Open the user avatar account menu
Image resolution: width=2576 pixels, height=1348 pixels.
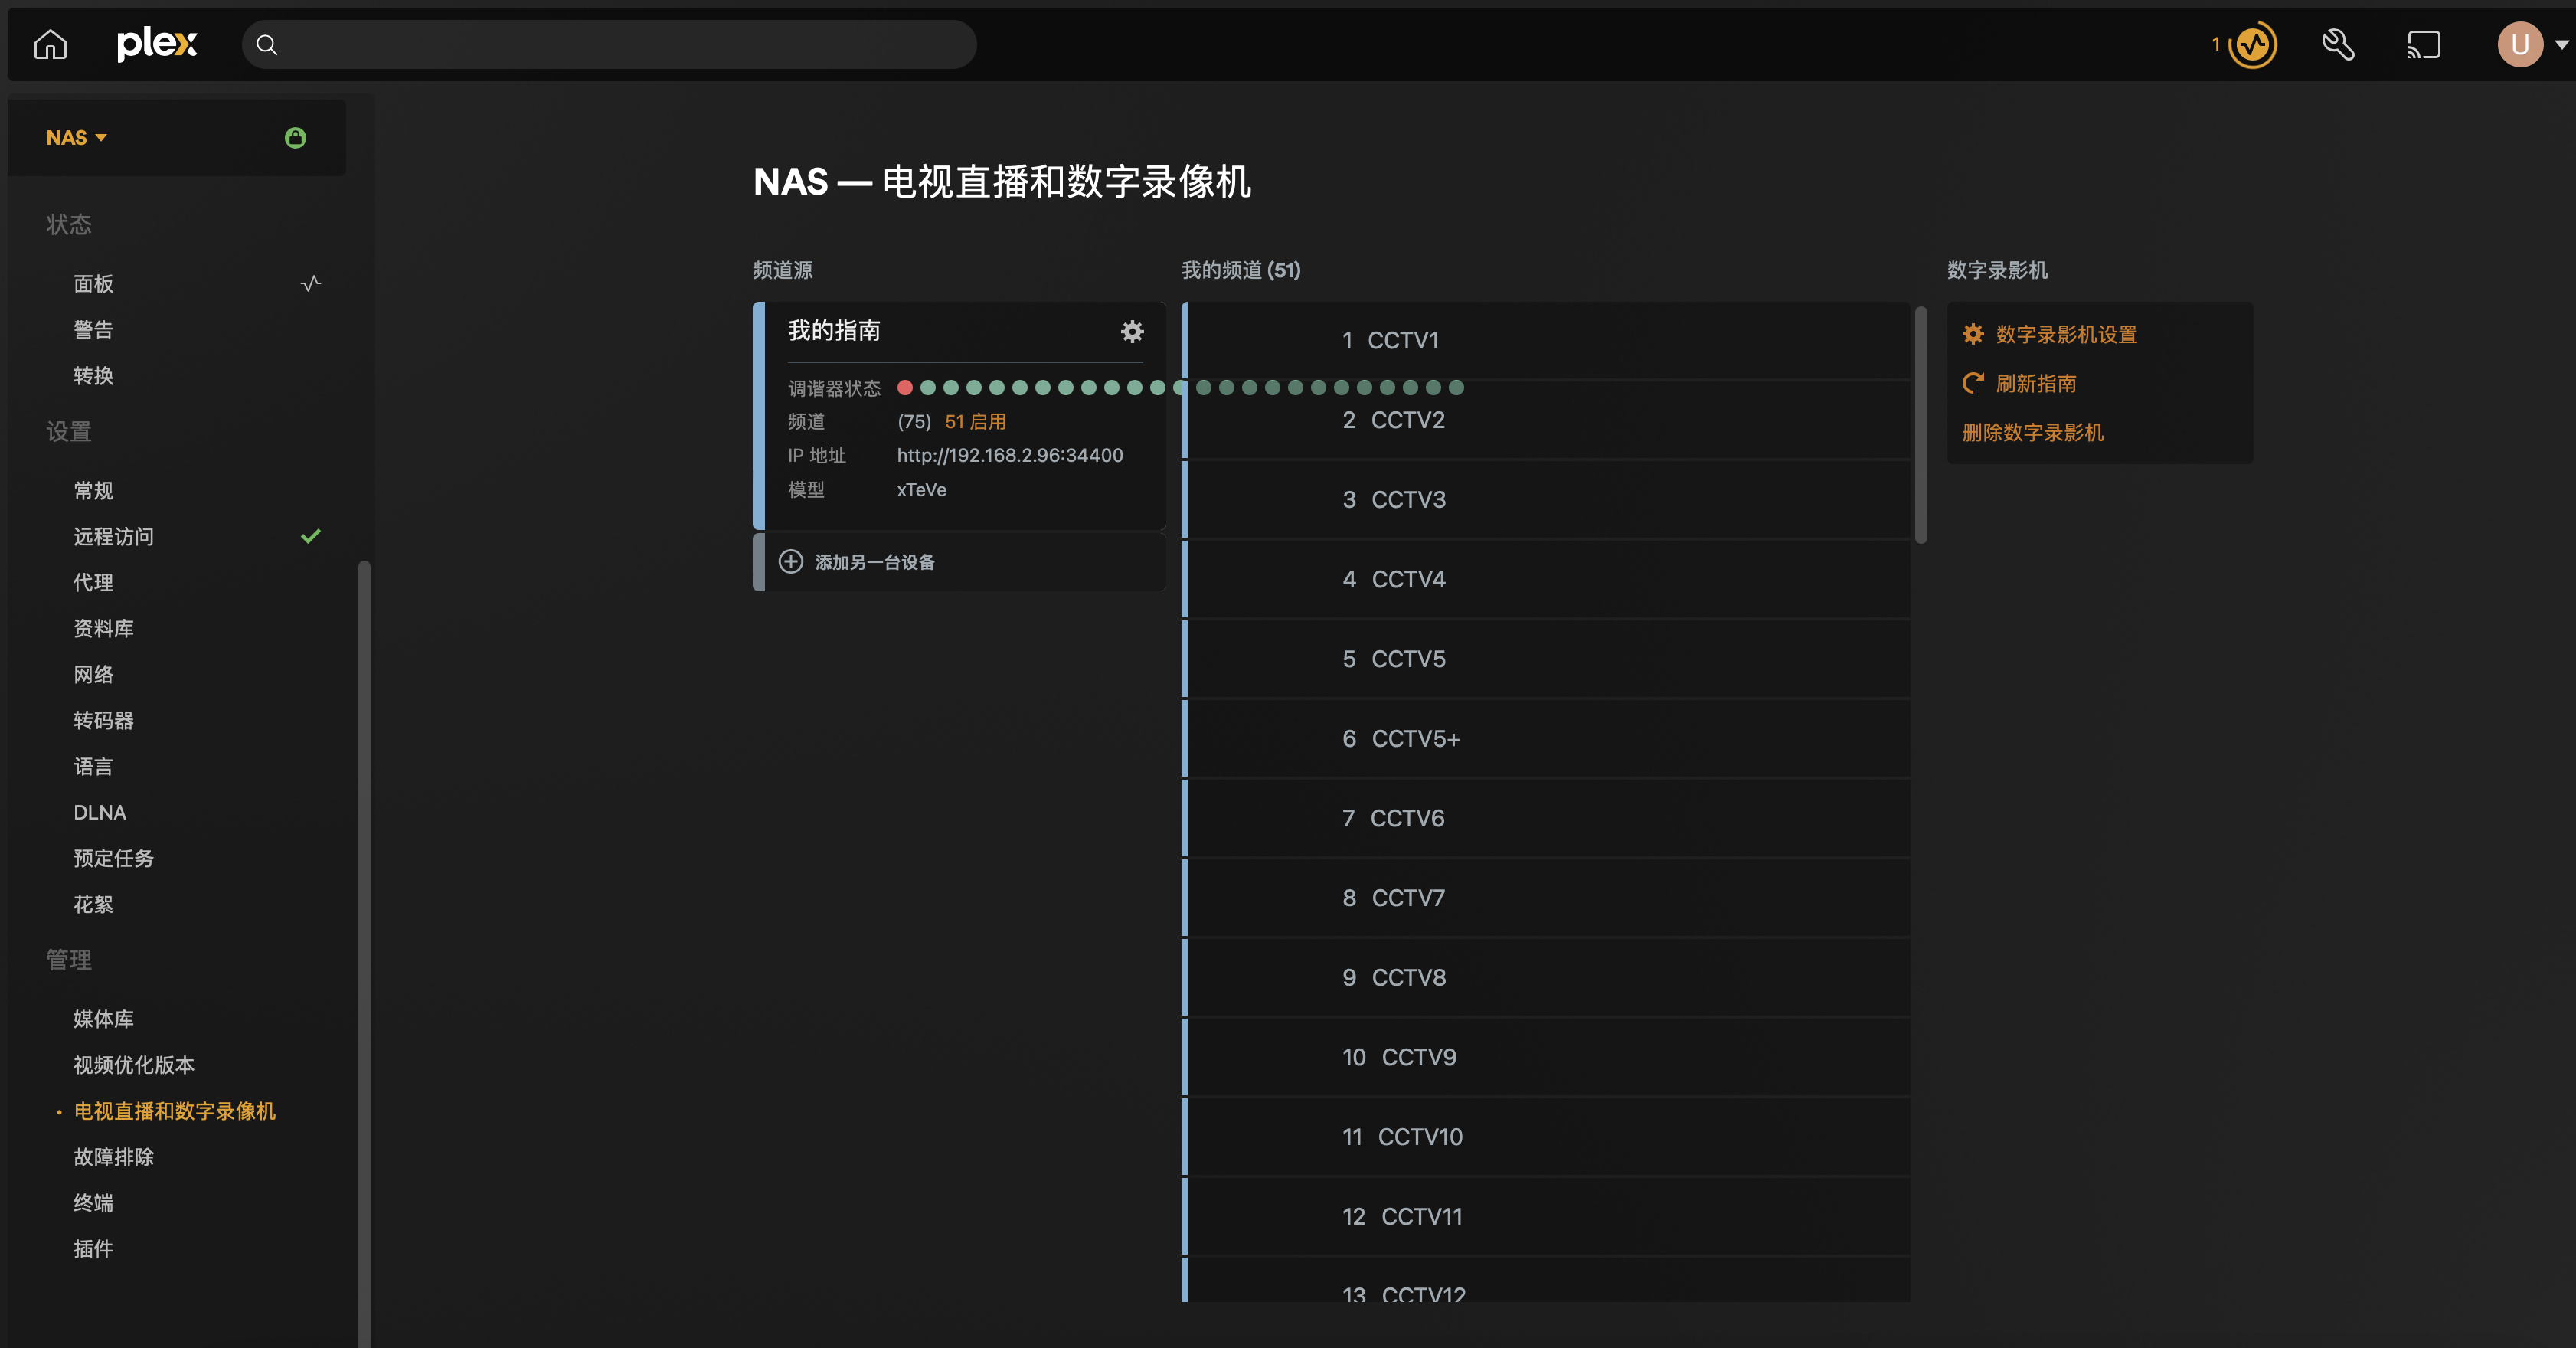pos(2521,44)
